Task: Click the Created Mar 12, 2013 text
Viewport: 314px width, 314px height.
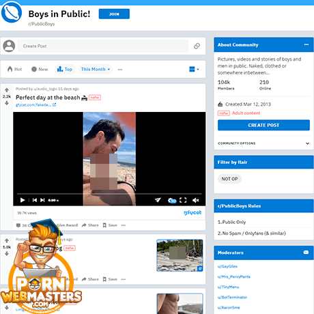Action: tap(248, 104)
